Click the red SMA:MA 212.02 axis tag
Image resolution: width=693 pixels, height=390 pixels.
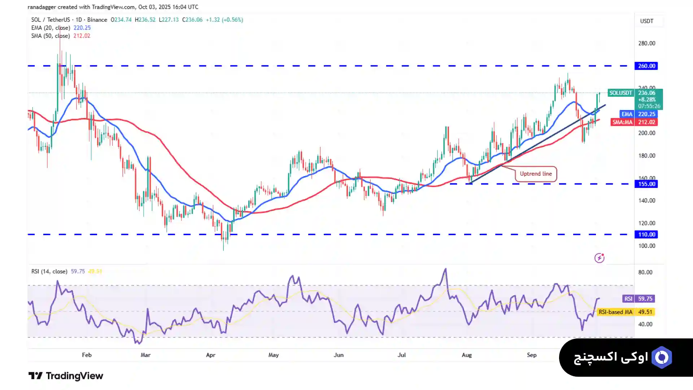pyautogui.click(x=634, y=122)
